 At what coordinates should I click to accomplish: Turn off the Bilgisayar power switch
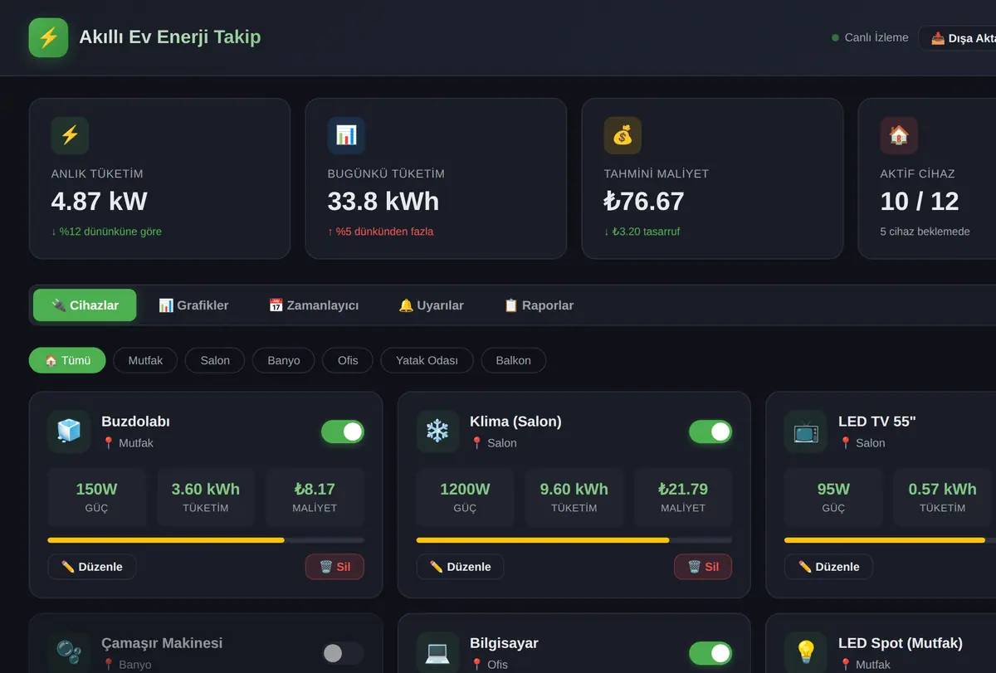click(x=710, y=653)
